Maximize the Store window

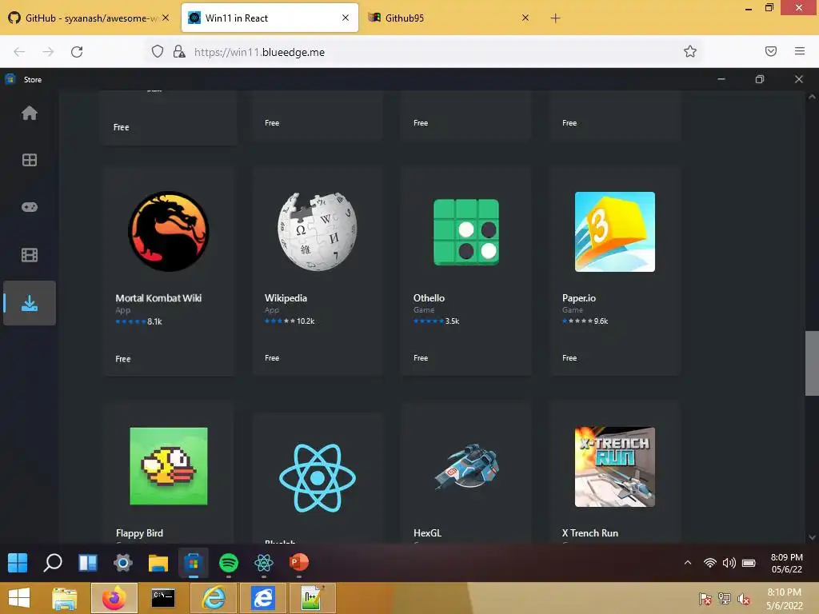[x=760, y=79]
